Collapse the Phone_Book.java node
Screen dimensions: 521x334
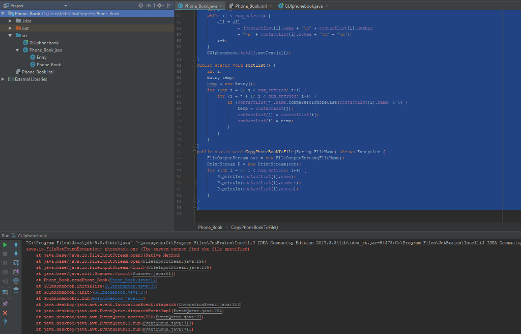pos(17,49)
